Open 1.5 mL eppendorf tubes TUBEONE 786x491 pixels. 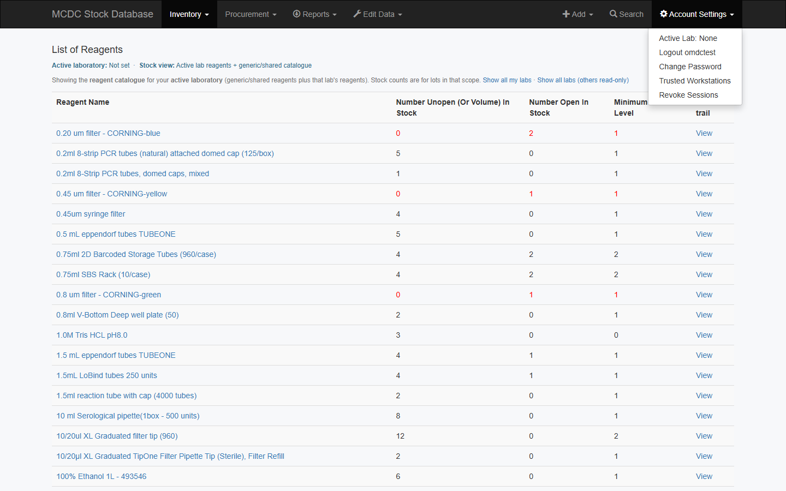[x=116, y=355]
